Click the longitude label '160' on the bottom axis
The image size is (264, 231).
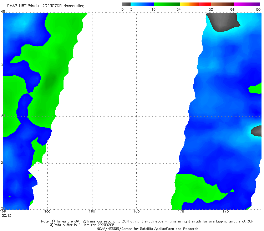point(92,211)
